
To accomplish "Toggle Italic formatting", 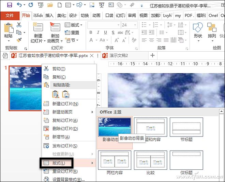I will coord(98,33).
